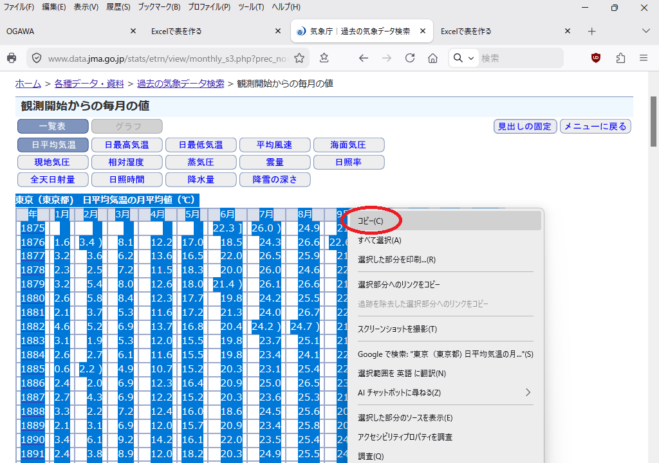
Task: Reload the current page
Action: click(410, 58)
